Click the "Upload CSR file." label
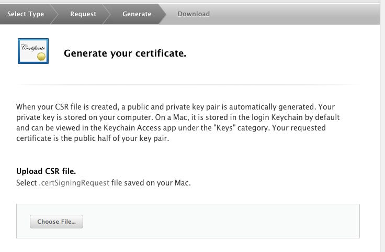 click(46, 171)
